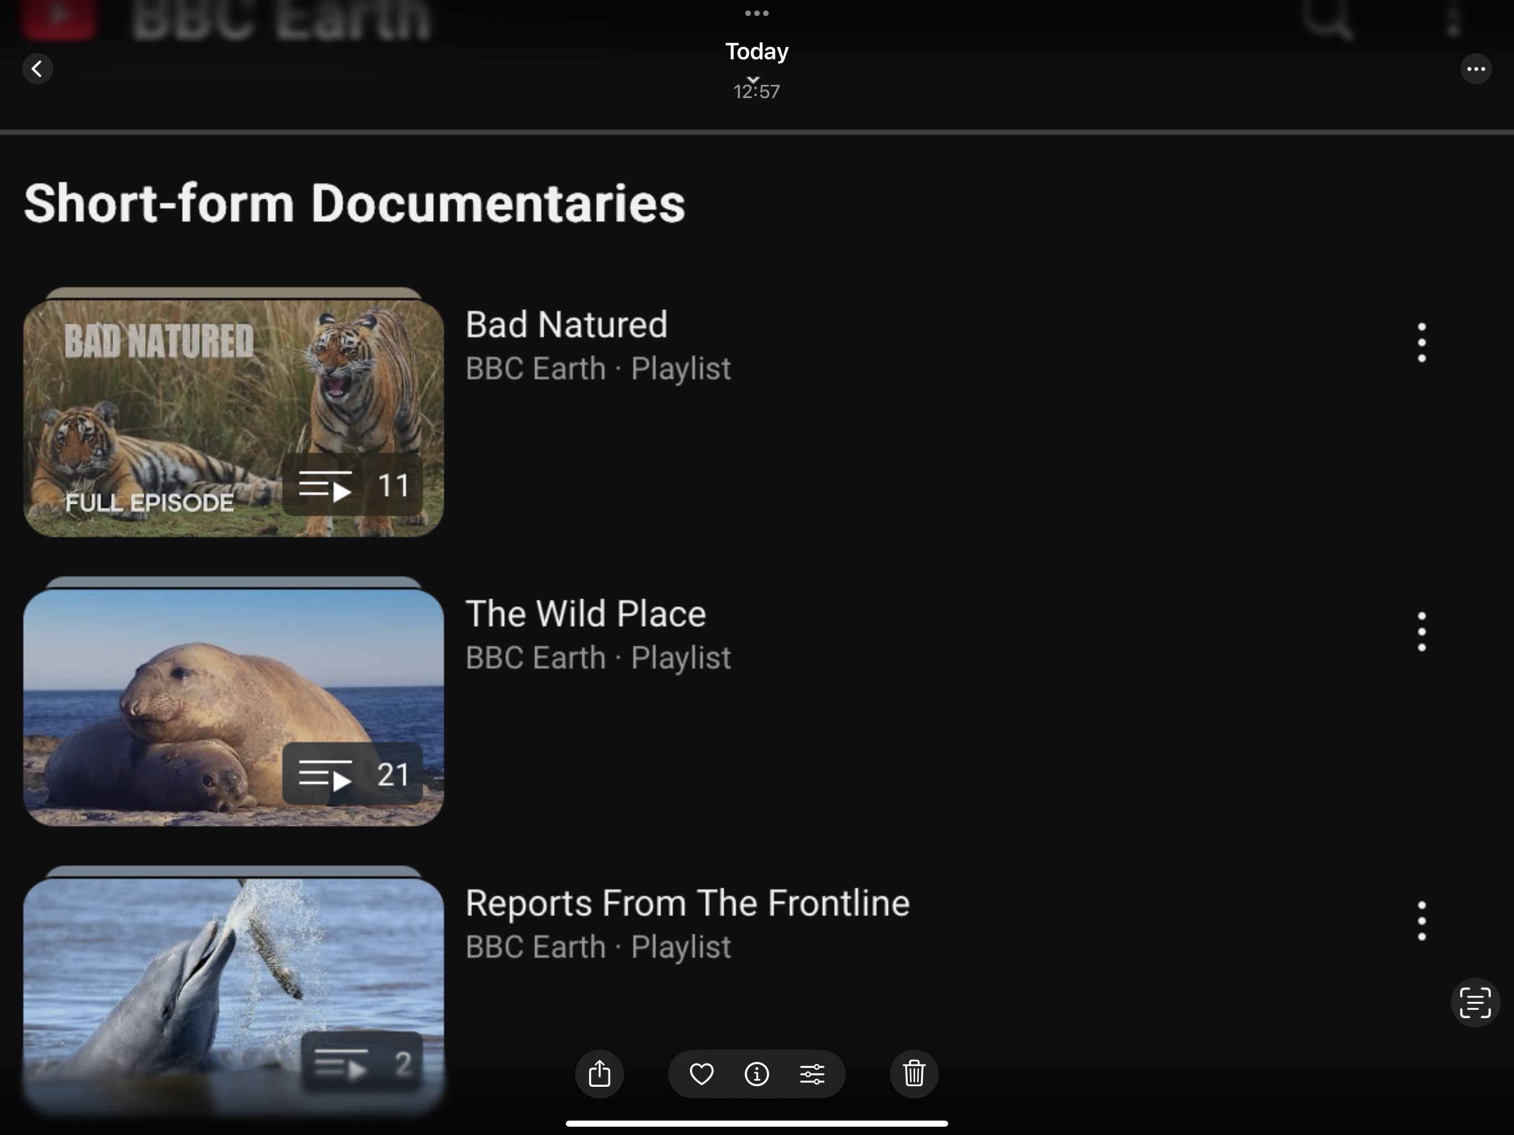Open options for Bad Natured playlist

point(1421,342)
